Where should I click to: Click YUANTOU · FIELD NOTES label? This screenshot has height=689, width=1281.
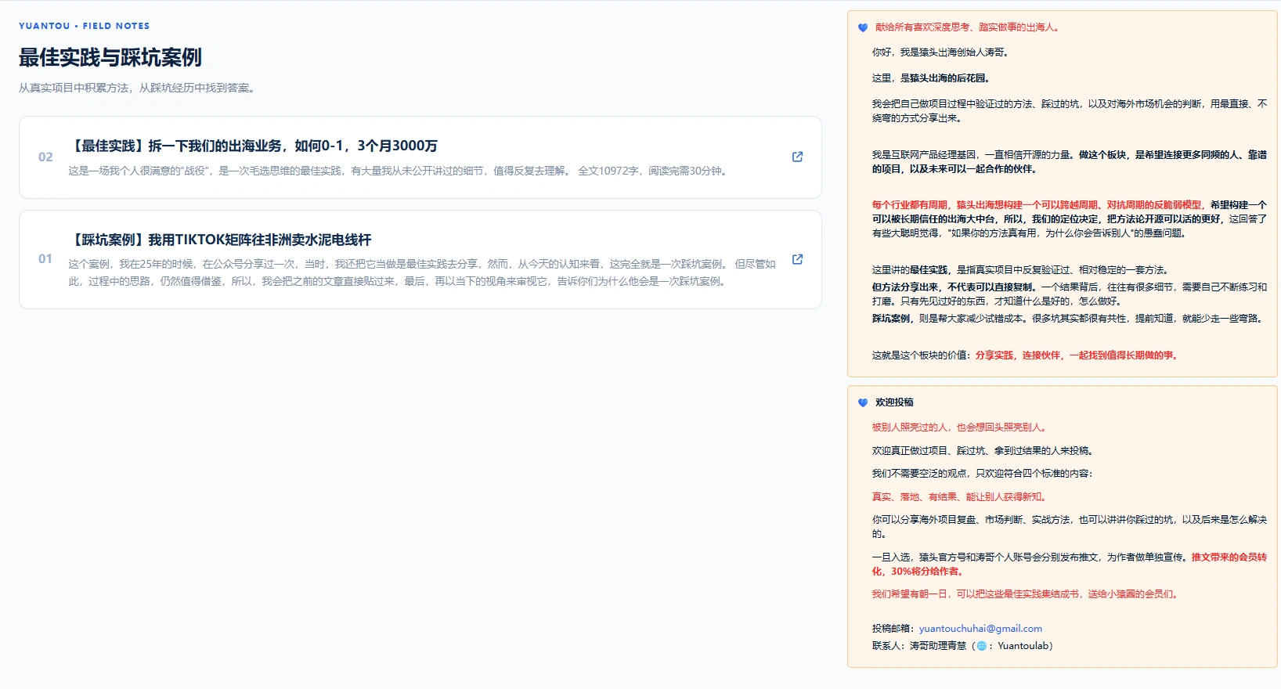coord(84,26)
